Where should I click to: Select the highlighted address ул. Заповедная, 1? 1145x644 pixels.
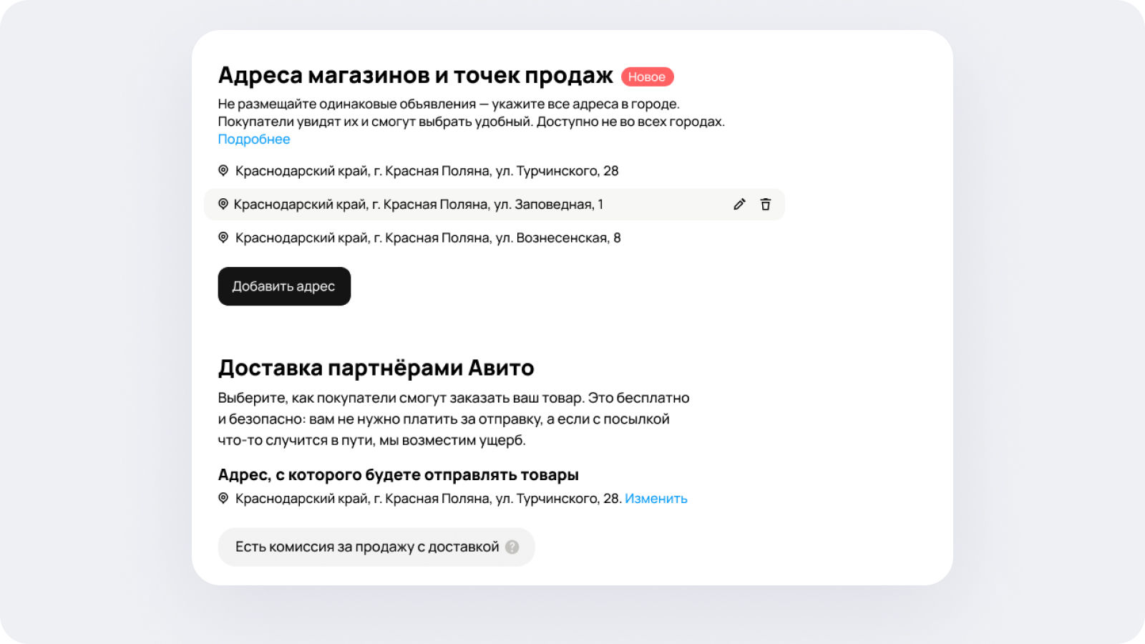pyautogui.click(x=419, y=205)
